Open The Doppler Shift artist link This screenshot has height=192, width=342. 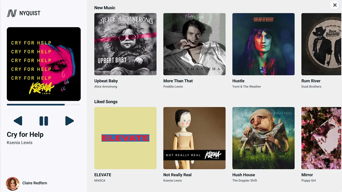pyautogui.click(x=245, y=180)
